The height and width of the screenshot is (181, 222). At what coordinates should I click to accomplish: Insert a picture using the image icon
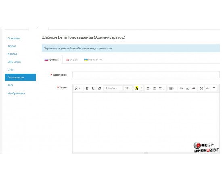[x=187, y=88]
